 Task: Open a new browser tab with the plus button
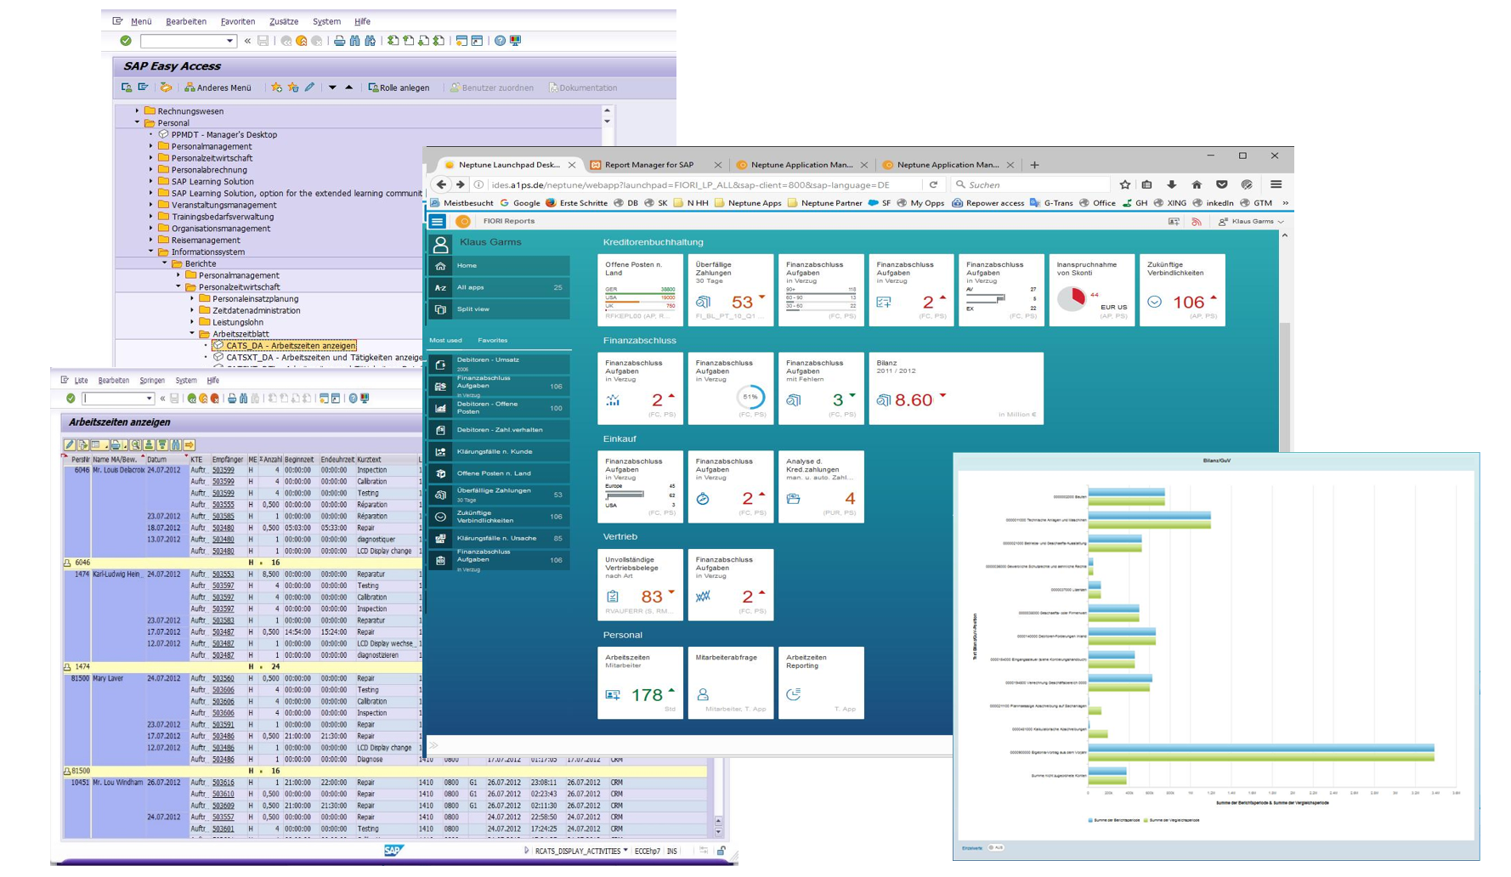click(1034, 165)
